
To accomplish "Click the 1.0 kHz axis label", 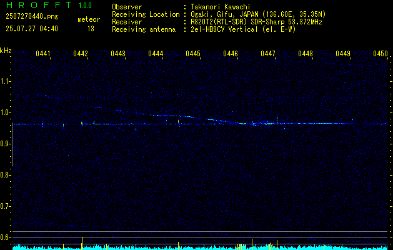I will (5, 112).
